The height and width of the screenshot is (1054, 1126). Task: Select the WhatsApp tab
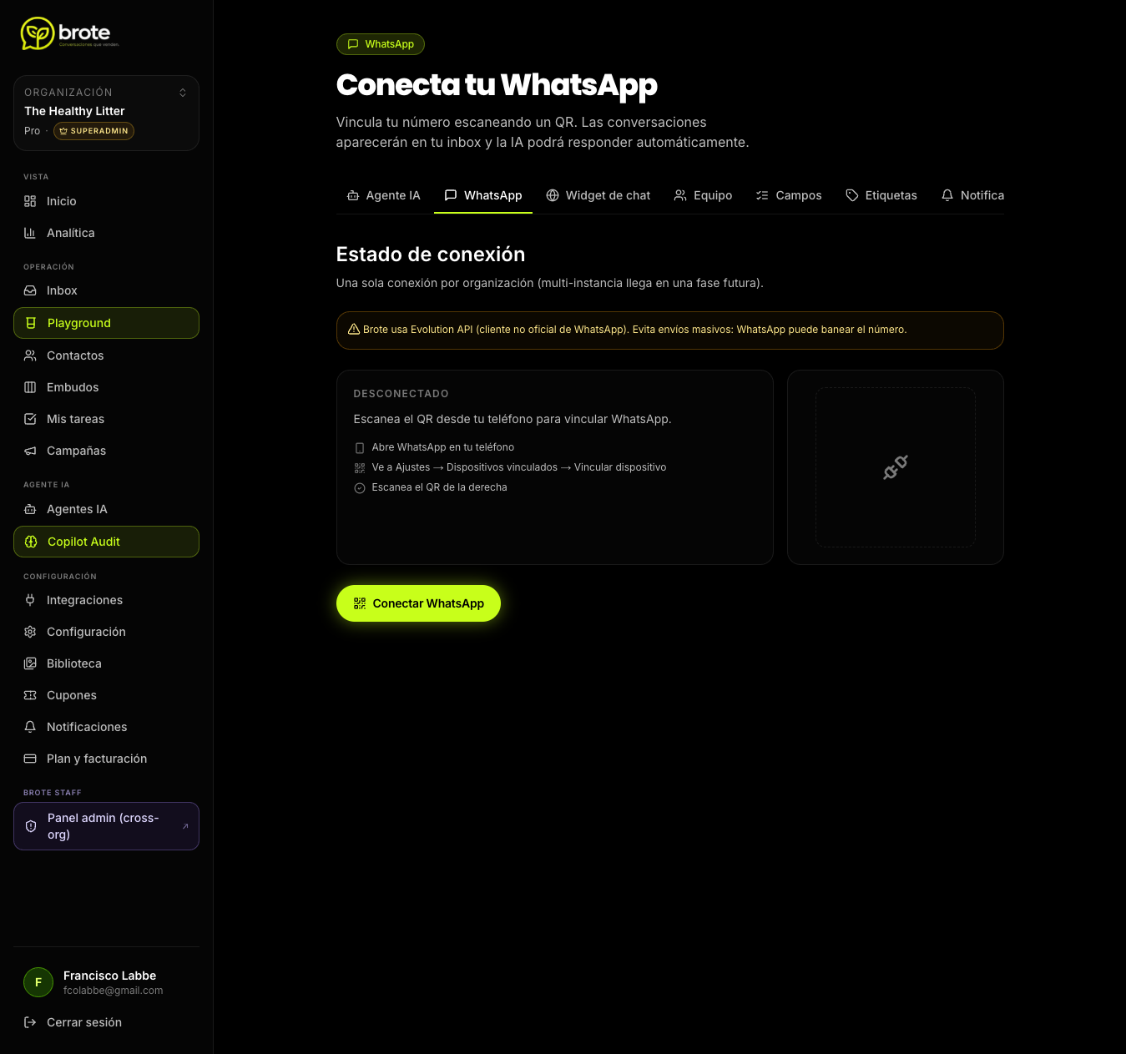483,195
